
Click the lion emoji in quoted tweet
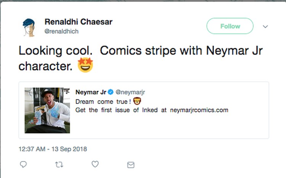click(137, 101)
